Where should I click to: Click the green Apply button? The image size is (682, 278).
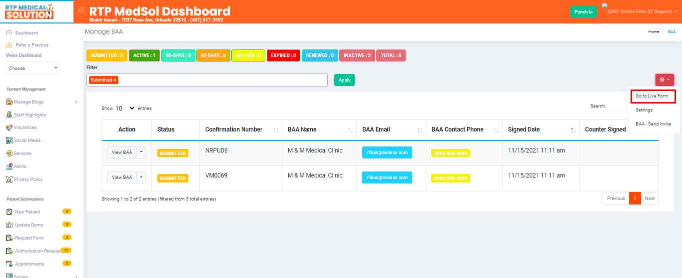pyautogui.click(x=344, y=80)
